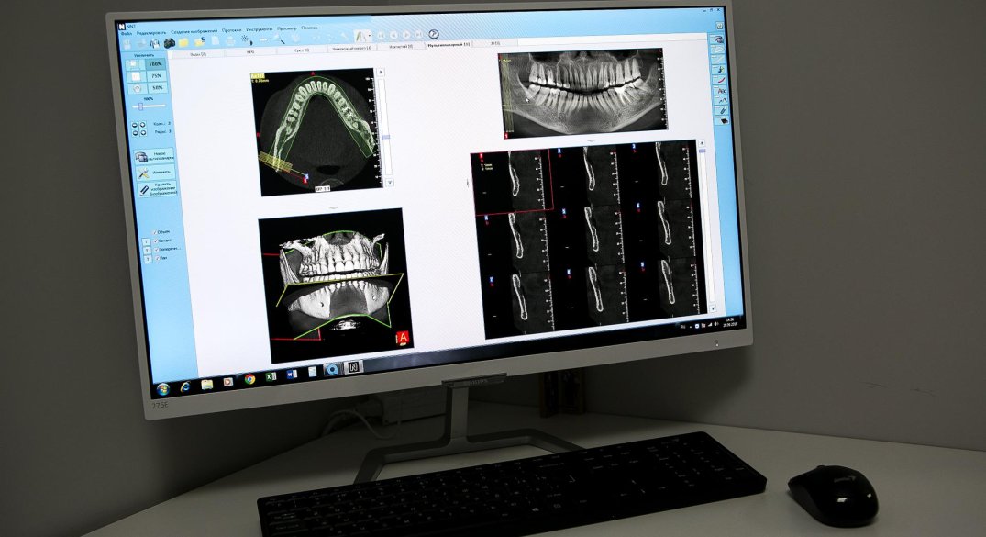Open the Редактировать menu

coord(151,32)
